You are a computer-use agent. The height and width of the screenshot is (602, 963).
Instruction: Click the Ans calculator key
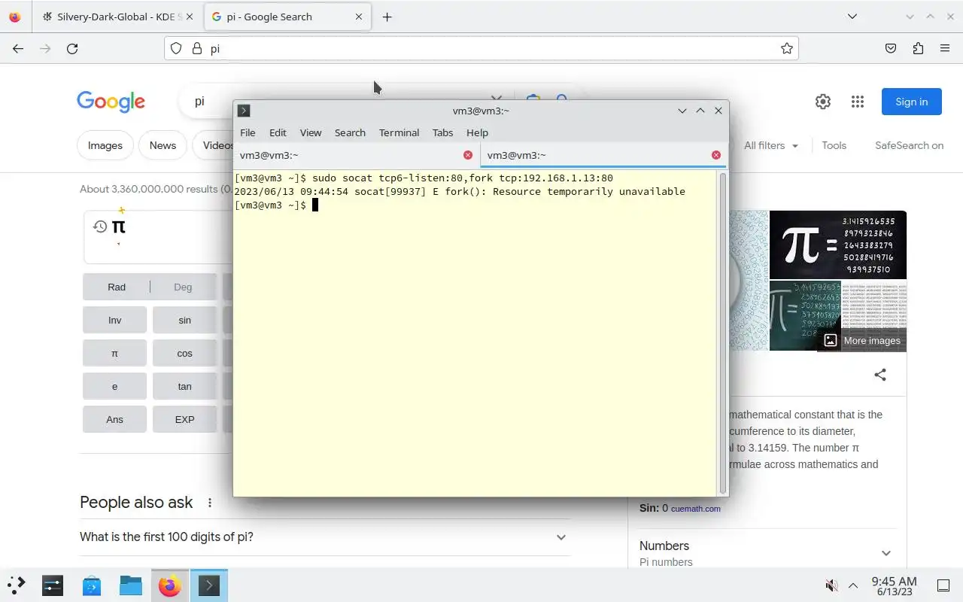[114, 419]
